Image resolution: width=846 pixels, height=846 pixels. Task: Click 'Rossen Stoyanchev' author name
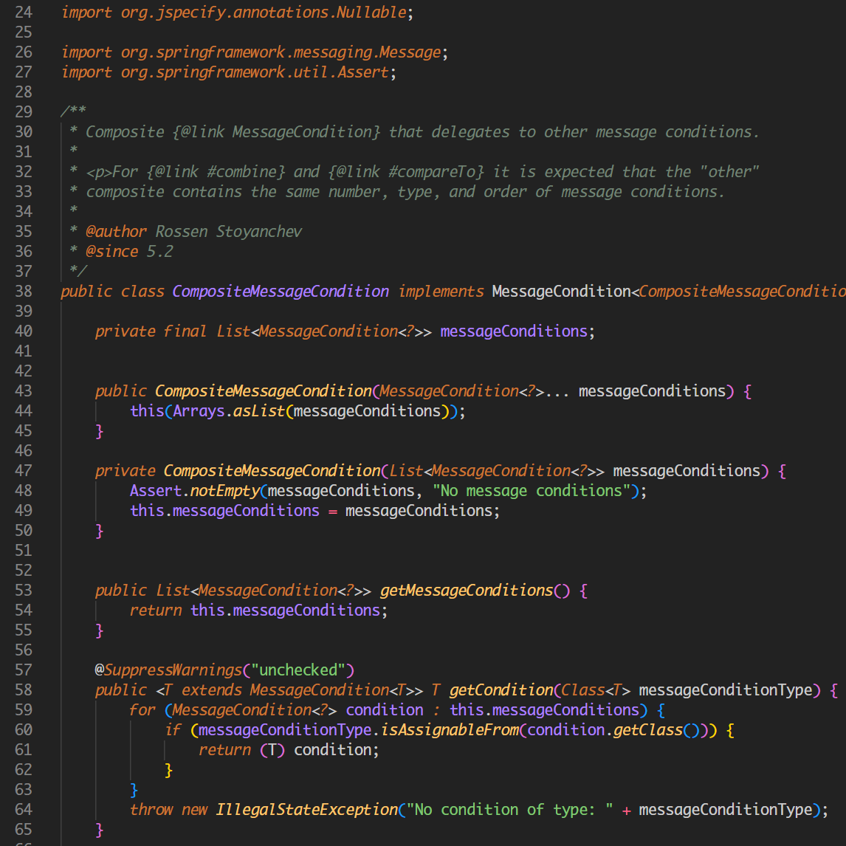point(229,232)
